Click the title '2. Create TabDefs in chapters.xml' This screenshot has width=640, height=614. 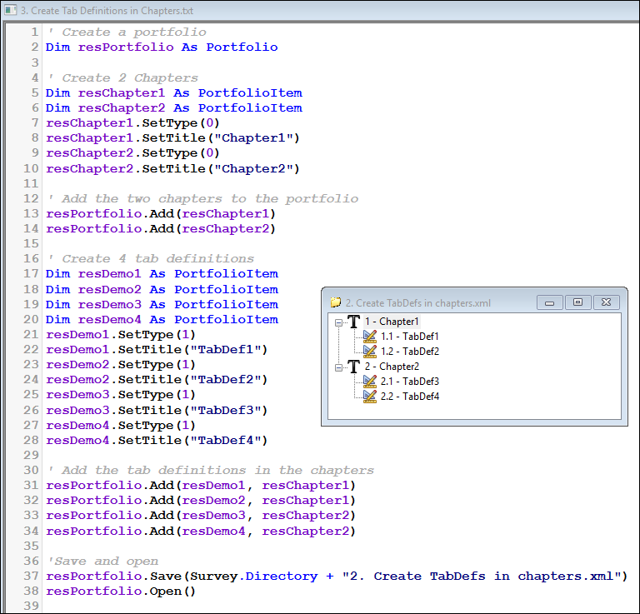(418, 303)
